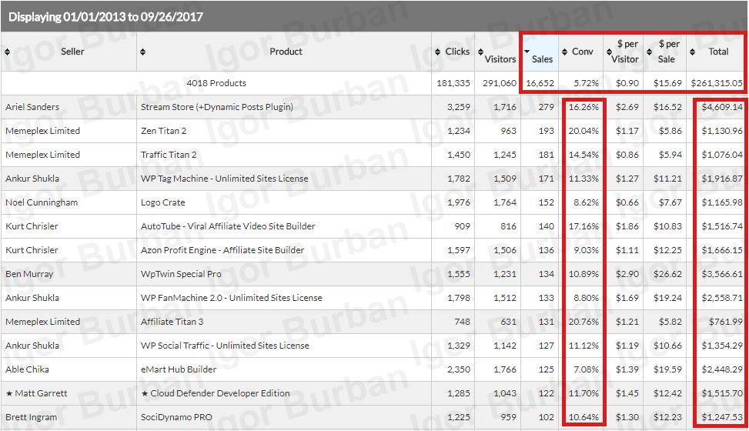
Task: Sort Total column via its arrow icon
Action: (x=693, y=52)
